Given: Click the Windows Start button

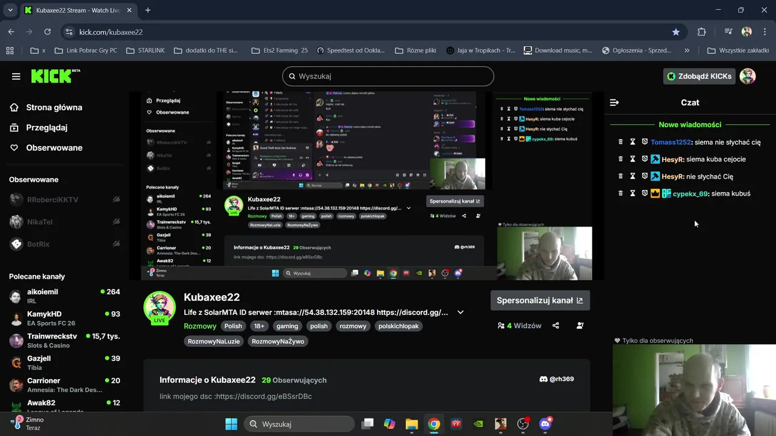Looking at the screenshot, I should click(231, 424).
